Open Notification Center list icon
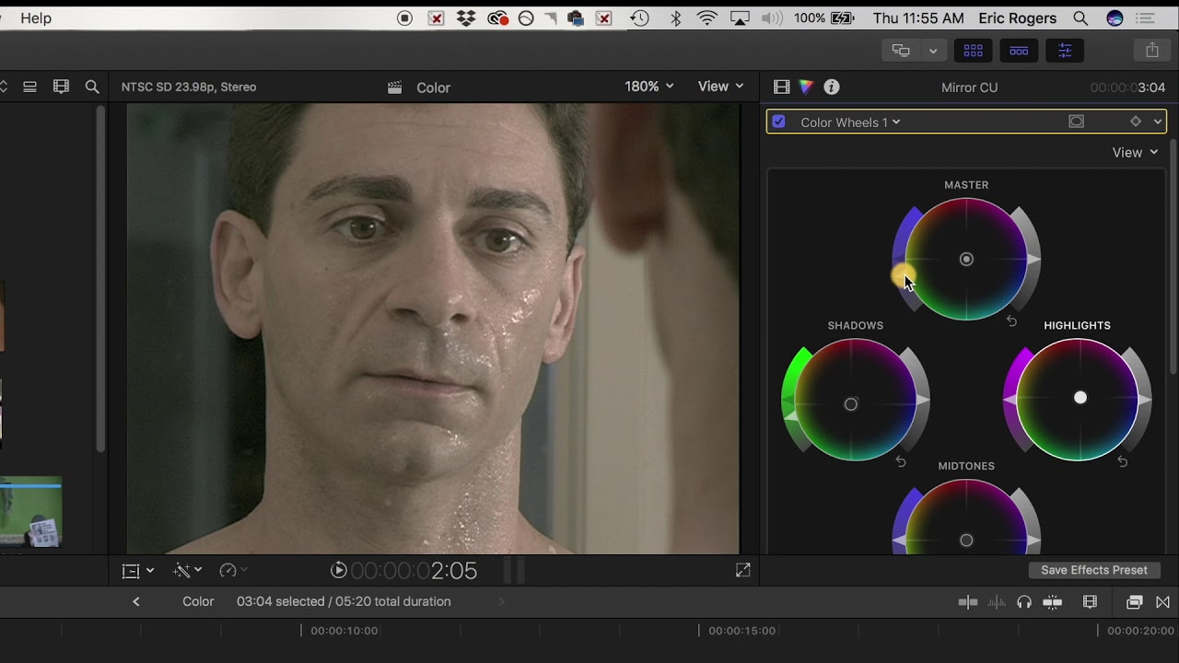The image size is (1179, 663). pos(1145,17)
